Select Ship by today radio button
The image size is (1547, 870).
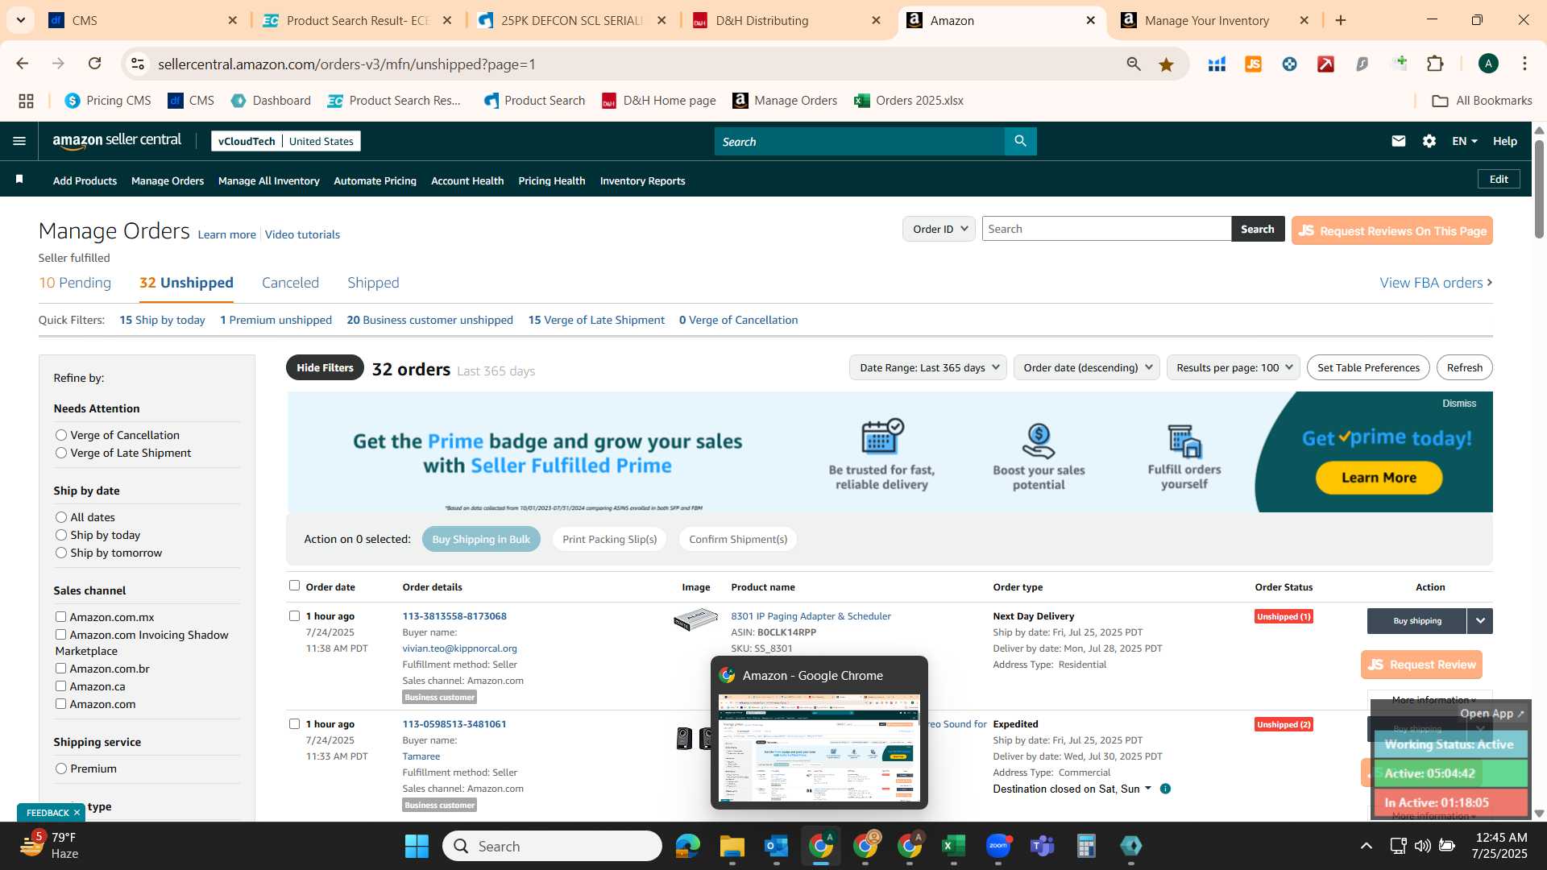(61, 535)
